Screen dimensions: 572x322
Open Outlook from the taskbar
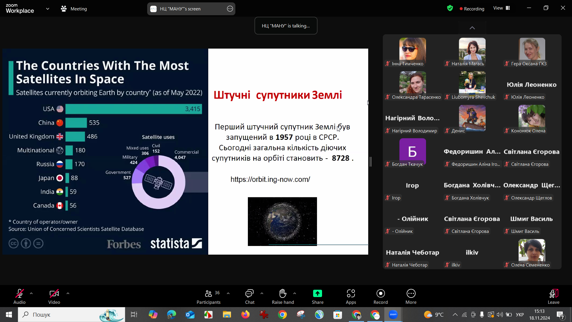tap(190, 315)
